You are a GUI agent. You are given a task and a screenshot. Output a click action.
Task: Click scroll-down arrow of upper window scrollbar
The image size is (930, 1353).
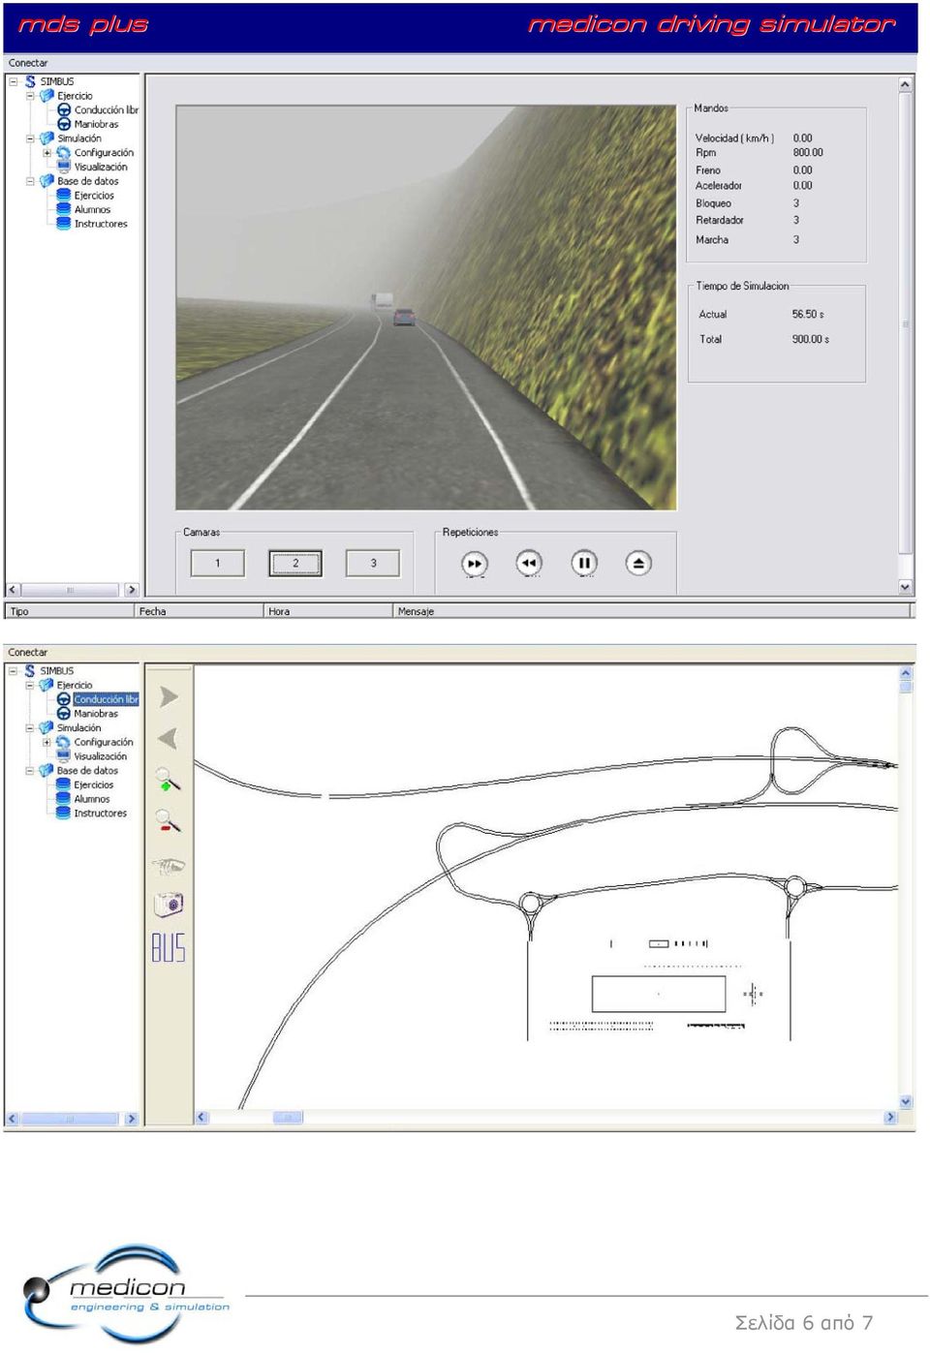tap(905, 587)
